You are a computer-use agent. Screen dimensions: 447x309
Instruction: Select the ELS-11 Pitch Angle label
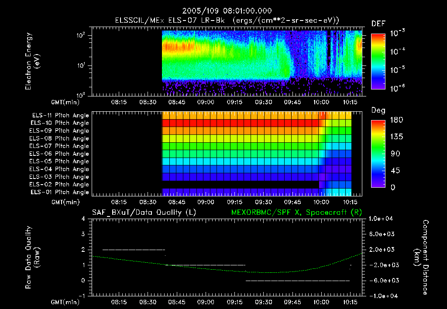tap(60, 116)
